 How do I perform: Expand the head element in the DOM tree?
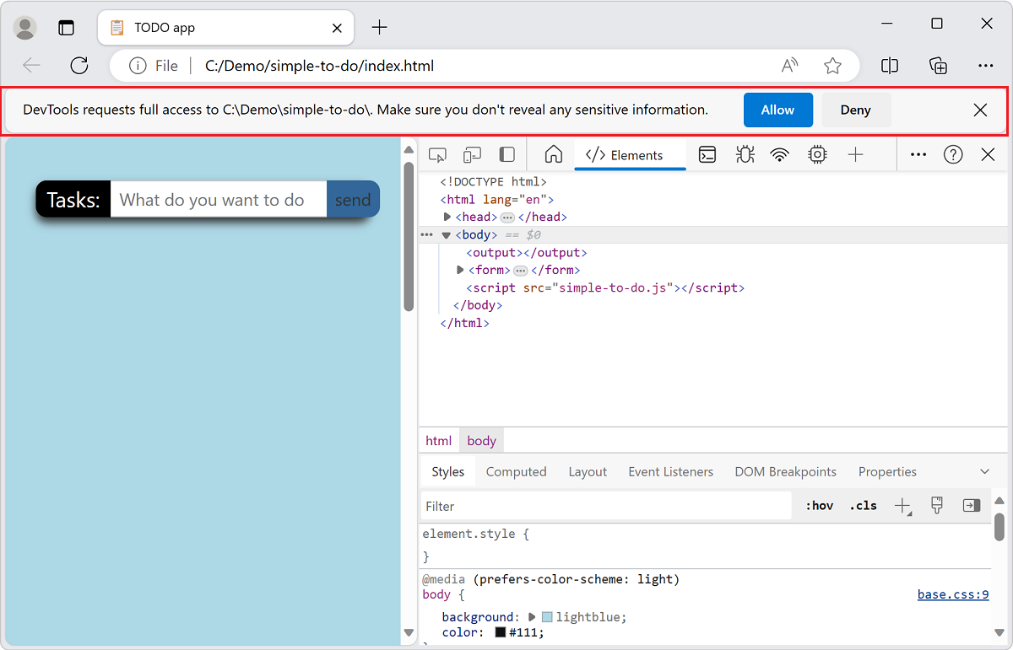(447, 216)
